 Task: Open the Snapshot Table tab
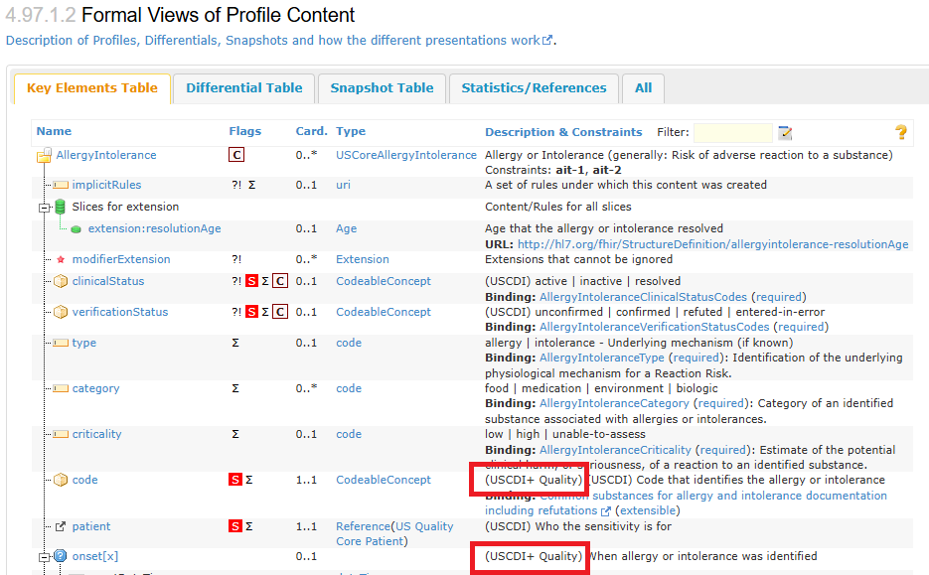pyautogui.click(x=382, y=88)
